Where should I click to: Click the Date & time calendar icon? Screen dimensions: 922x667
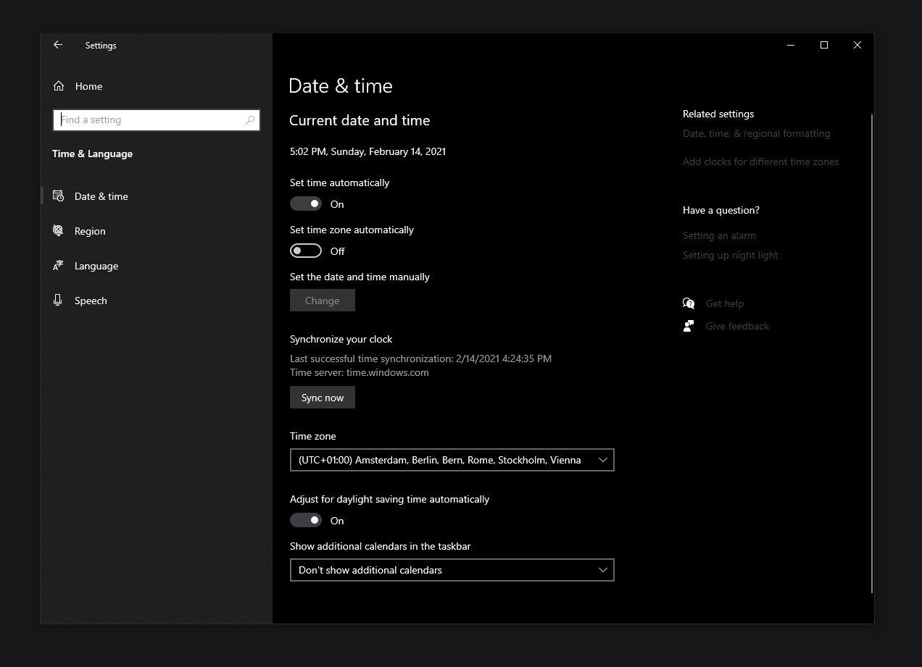(58, 196)
